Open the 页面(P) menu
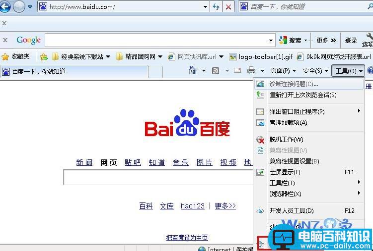 click(x=283, y=71)
